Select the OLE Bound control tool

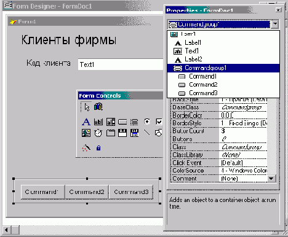[134, 133]
